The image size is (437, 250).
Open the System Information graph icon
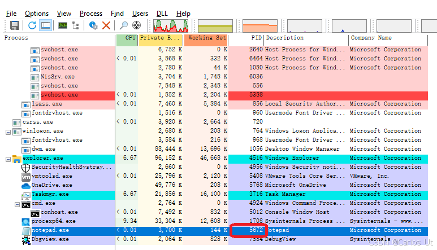(63, 25)
